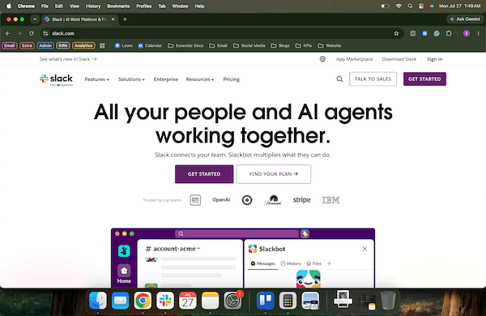Viewport: 486px width, 316px height.
Task: Click the Admin tab group label
Action: tap(45, 45)
